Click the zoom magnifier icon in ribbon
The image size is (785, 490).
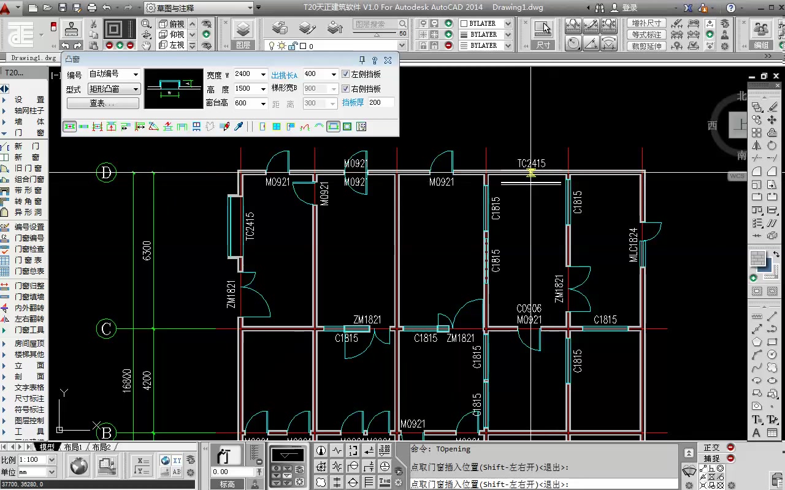tap(147, 24)
